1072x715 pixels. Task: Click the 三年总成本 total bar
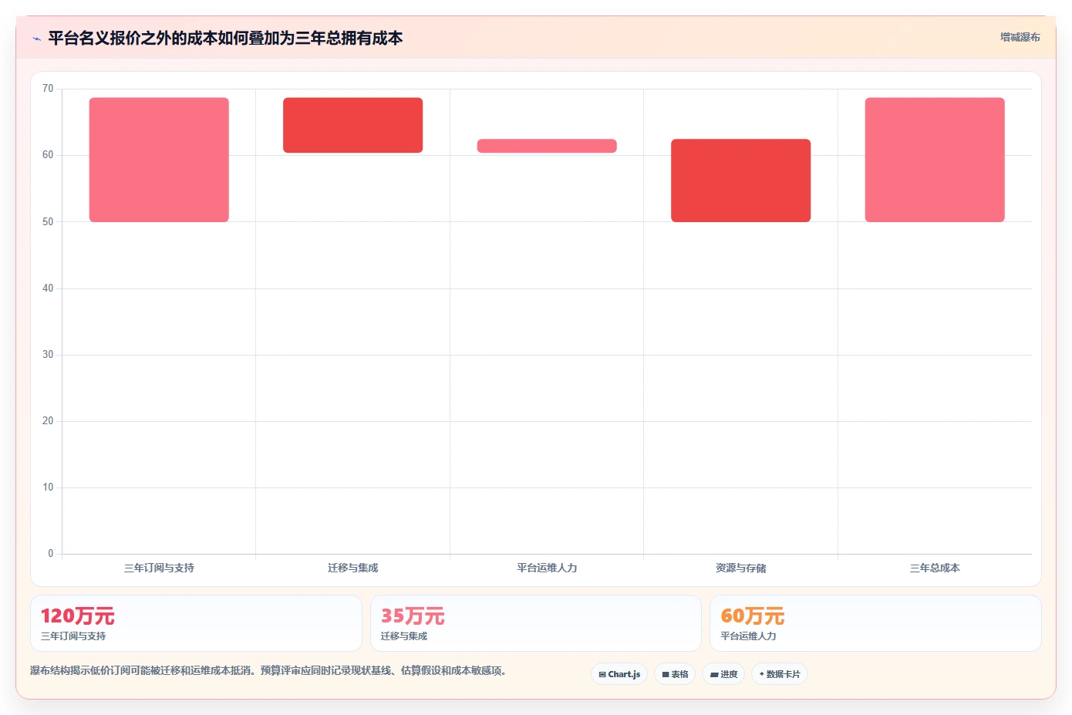[935, 160]
